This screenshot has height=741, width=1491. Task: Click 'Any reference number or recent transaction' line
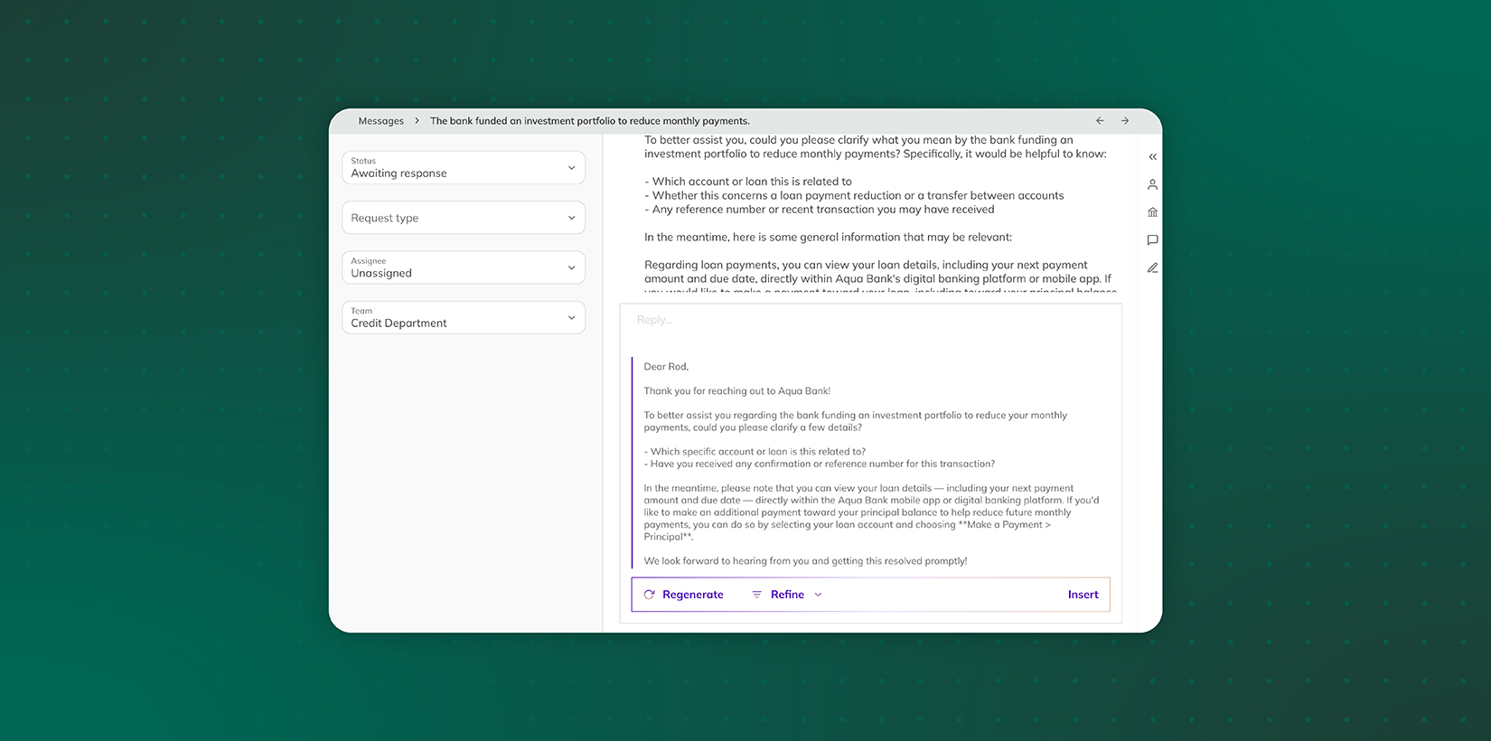(820, 210)
